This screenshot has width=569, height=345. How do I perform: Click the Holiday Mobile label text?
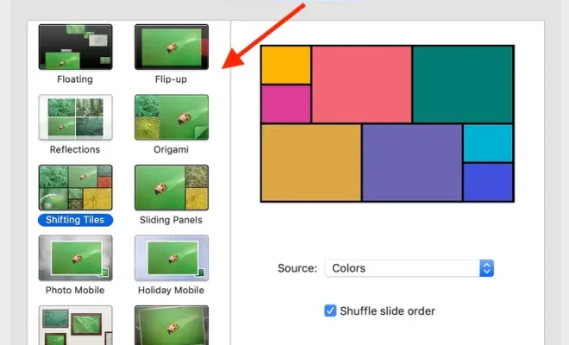coord(171,290)
